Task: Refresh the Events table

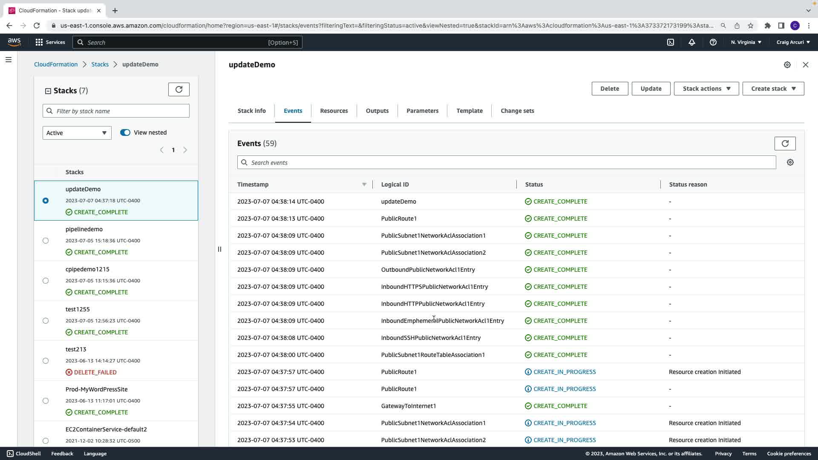Action: [785, 144]
